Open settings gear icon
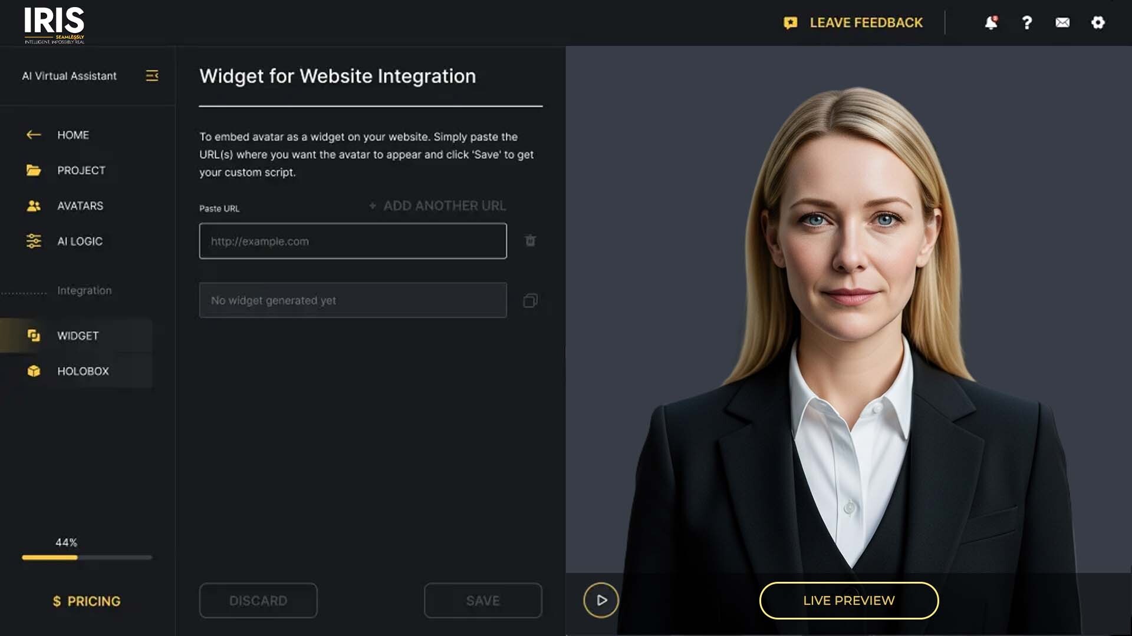This screenshot has width=1132, height=636. pyautogui.click(x=1098, y=22)
